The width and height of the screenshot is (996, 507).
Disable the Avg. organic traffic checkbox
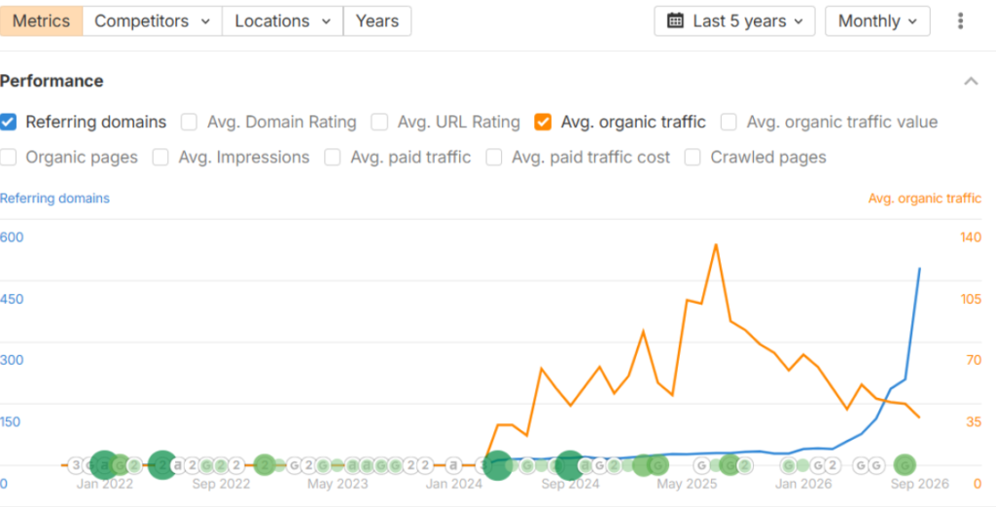[543, 122]
